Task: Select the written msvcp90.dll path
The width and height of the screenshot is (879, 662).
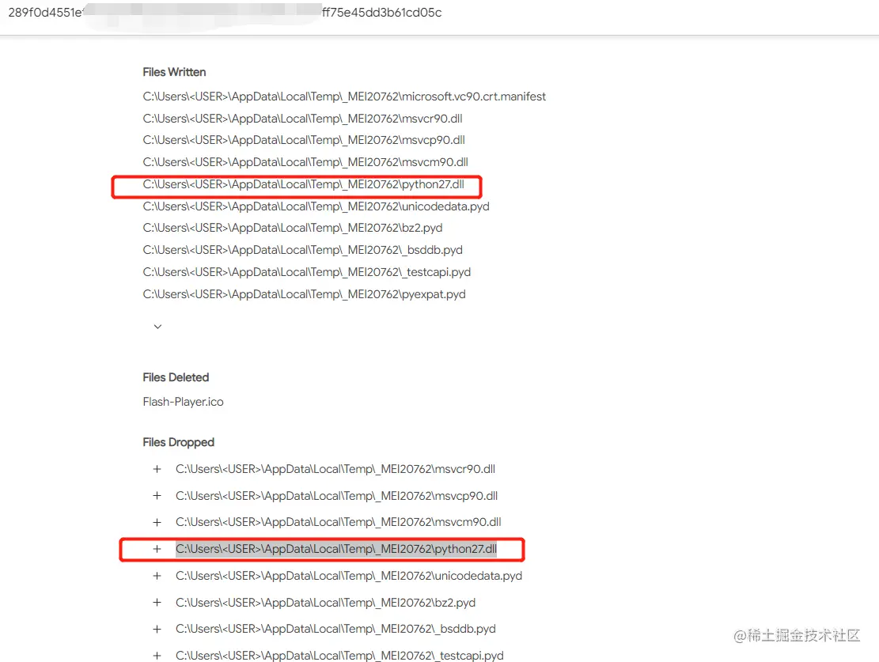Action: coord(304,140)
